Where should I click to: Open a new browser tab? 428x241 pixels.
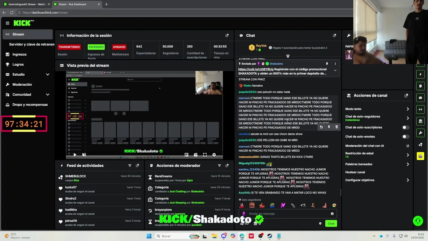coord(106,4)
